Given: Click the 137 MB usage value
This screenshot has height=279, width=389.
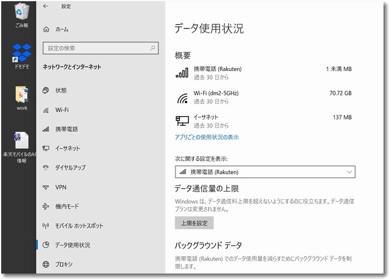Looking at the screenshot, I should click(x=342, y=117).
